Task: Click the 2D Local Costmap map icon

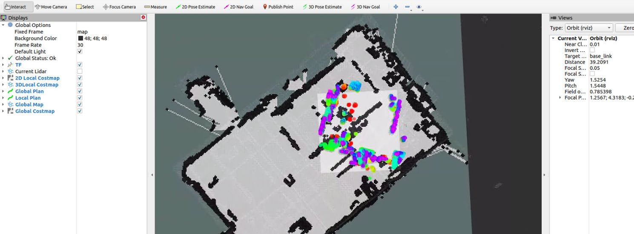Action: coord(11,78)
